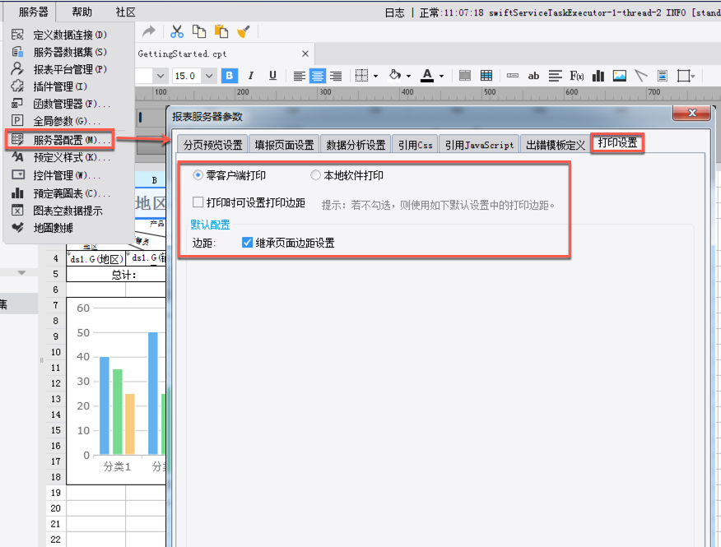Click the cell border grid icon
Image resolution: width=721 pixels, height=547 pixels.
coord(362,76)
